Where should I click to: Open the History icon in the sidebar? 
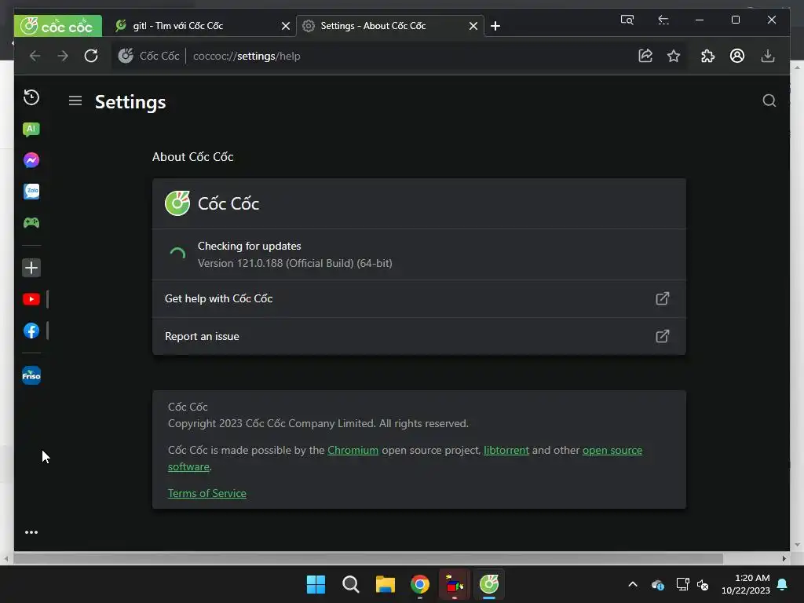pyautogui.click(x=31, y=97)
